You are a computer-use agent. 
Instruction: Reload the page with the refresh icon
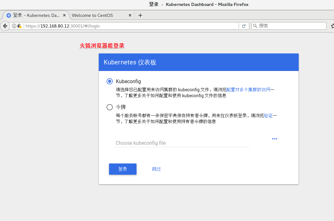[x=244, y=26]
